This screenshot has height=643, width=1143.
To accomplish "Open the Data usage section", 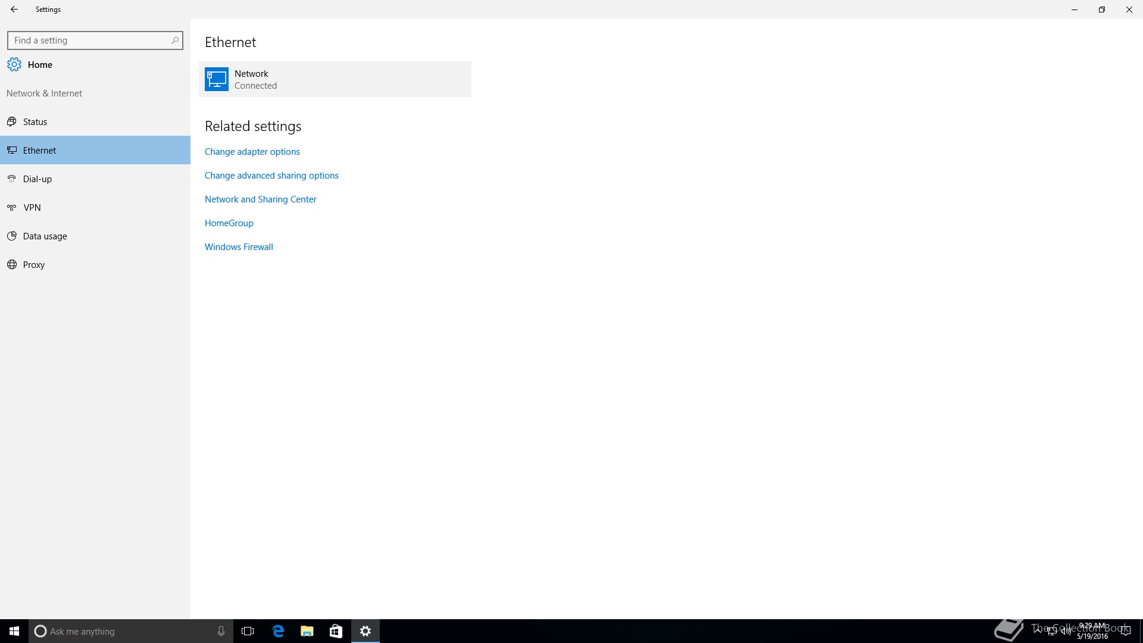I will [x=45, y=236].
